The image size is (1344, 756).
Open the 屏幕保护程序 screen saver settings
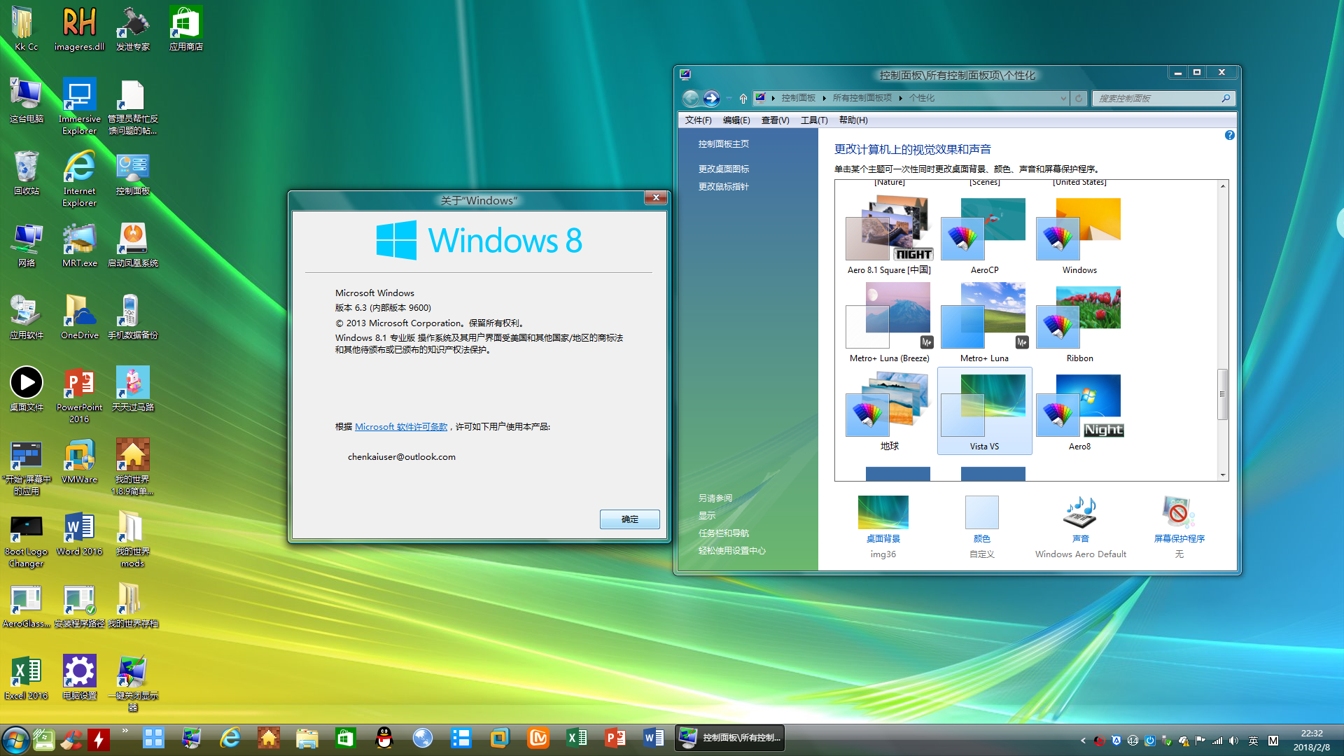pos(1179,526)
